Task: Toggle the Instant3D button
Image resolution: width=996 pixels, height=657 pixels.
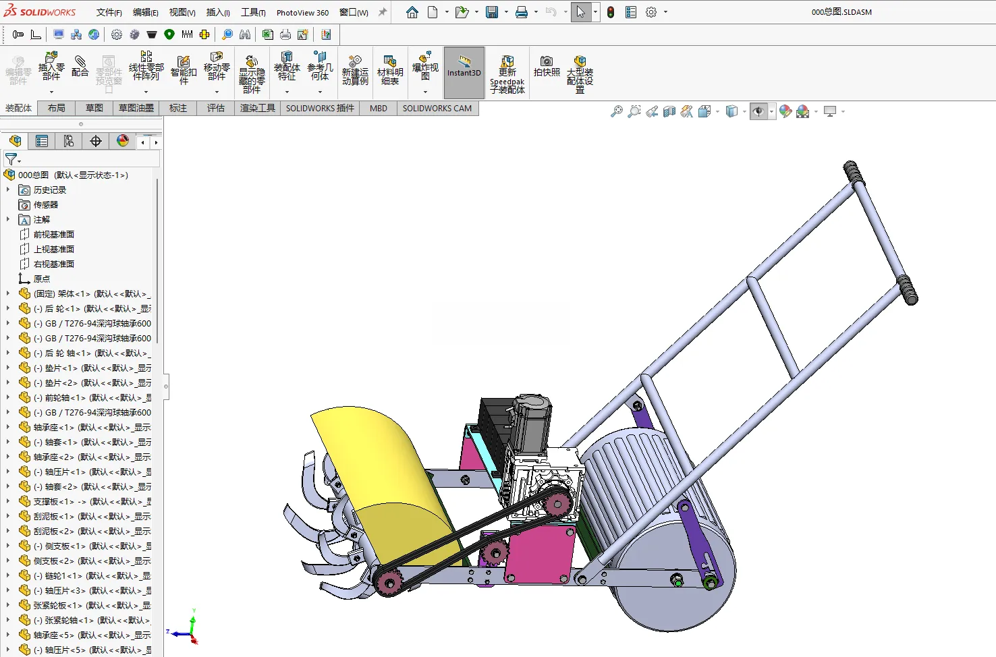Action: (x=464, y=72)
